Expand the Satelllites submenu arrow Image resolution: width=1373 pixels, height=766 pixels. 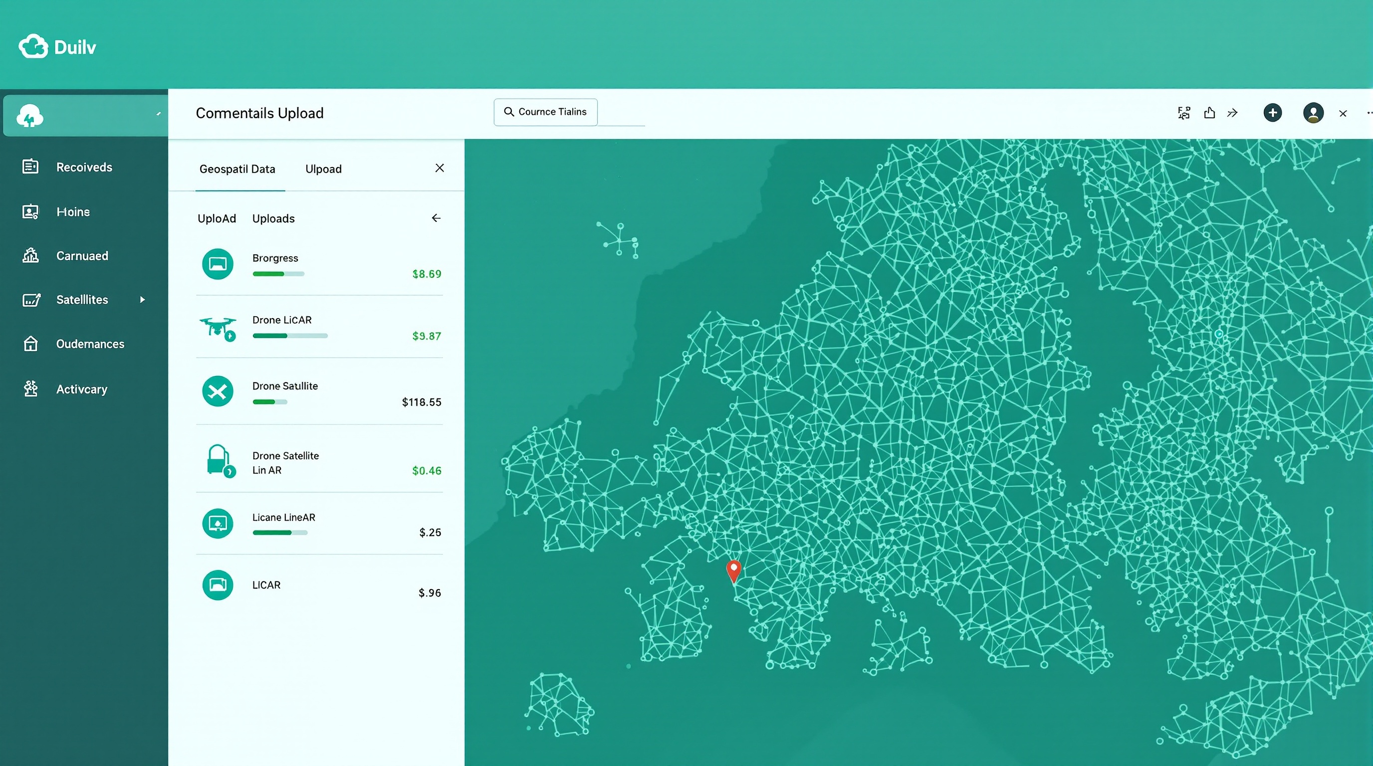click(x=142, y=300)
